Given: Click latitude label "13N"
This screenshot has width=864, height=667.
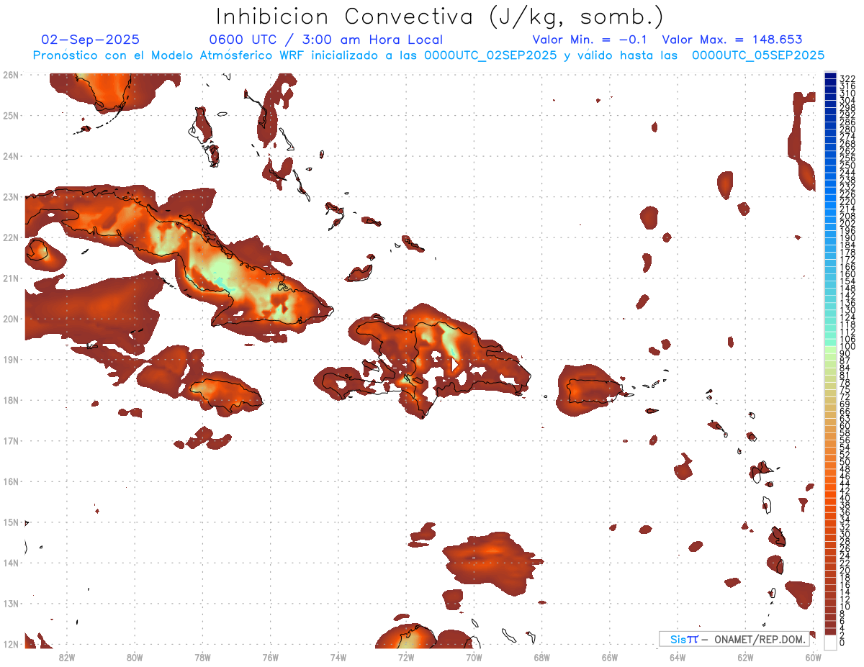Looking at the screenshot, I should point(11,603).
